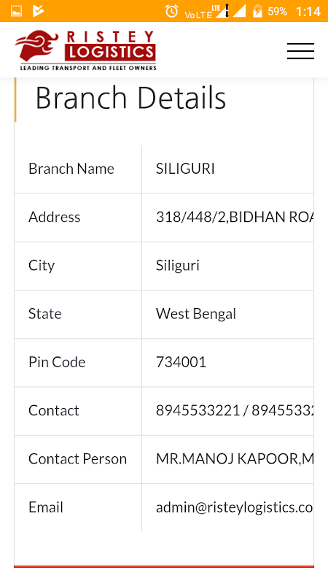The height and width of the screenshot is (584, 328).
Task: Tap the battery charging status icon
Action: 257,11
